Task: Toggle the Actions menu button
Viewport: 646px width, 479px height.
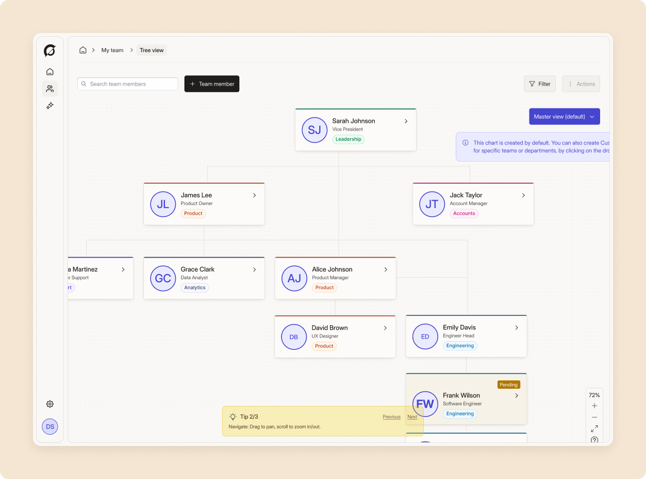Action: 581,84
